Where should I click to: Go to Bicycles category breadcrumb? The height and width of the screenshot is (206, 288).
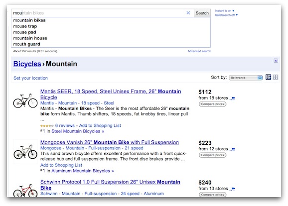tap(27, 64)
